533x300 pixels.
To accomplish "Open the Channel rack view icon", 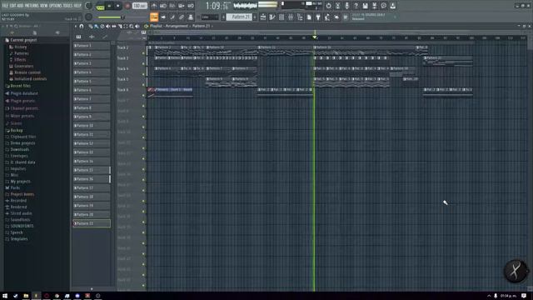I will pyautogui.click(x=281, y=17).
